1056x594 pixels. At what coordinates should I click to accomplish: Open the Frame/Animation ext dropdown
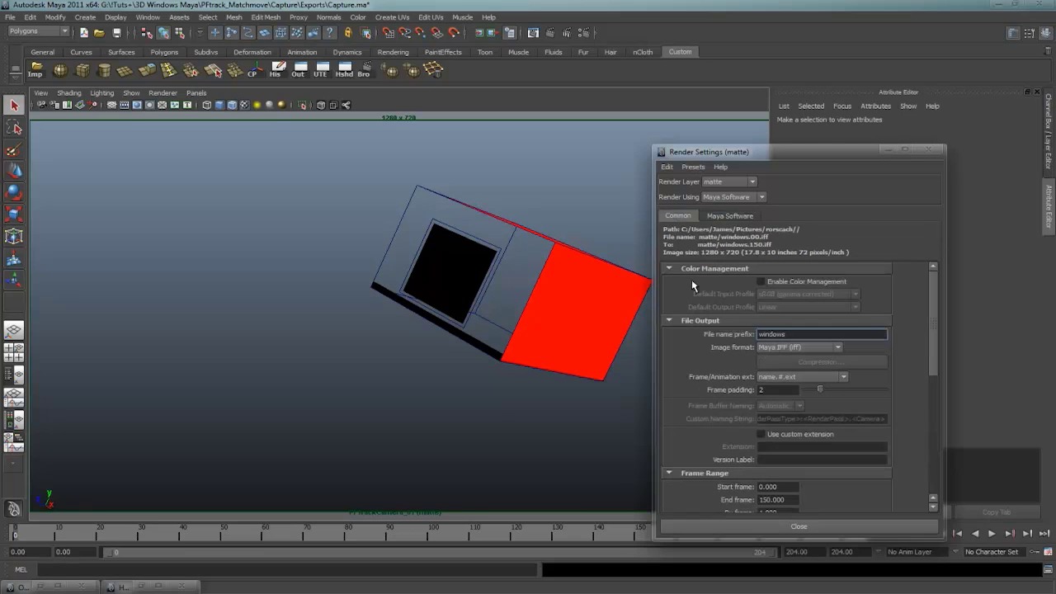pyautogui.click(x=802, y=377)
